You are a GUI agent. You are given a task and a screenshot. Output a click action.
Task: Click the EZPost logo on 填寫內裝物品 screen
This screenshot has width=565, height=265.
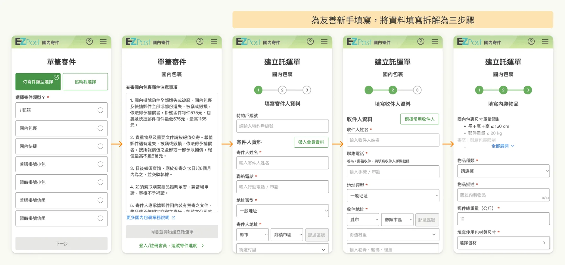469,42
